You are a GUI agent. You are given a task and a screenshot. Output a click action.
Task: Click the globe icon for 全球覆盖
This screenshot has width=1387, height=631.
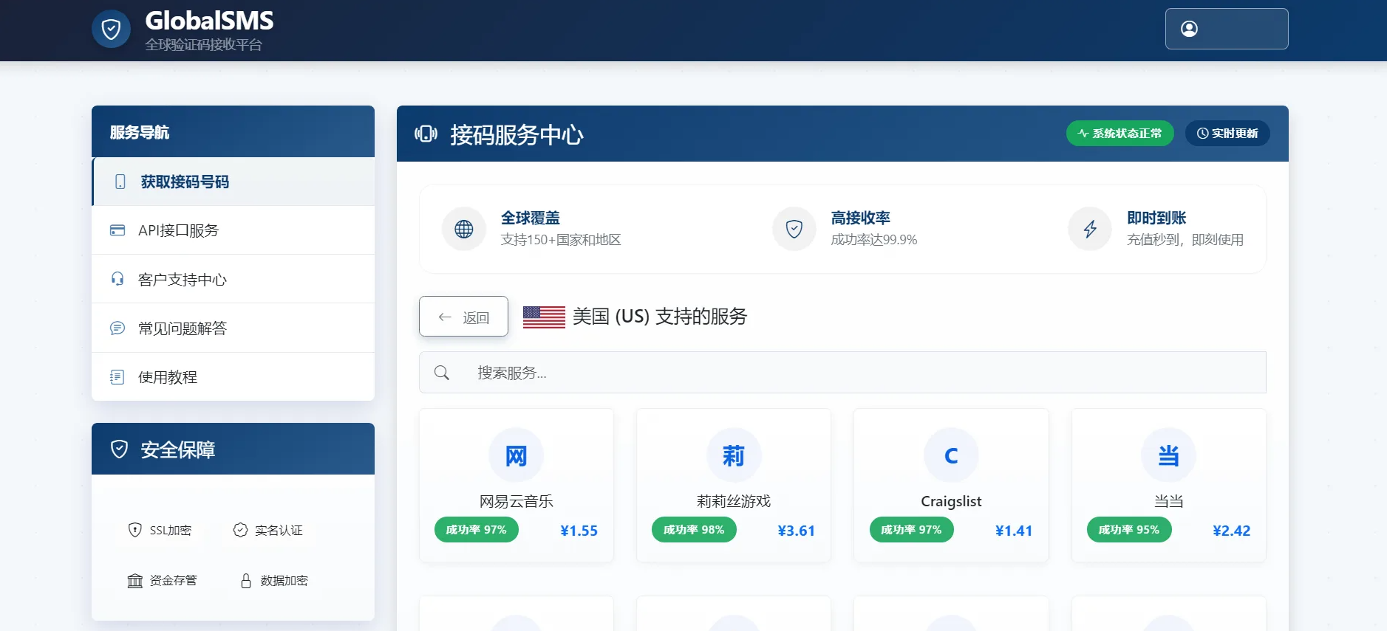[x=464, y=229]
